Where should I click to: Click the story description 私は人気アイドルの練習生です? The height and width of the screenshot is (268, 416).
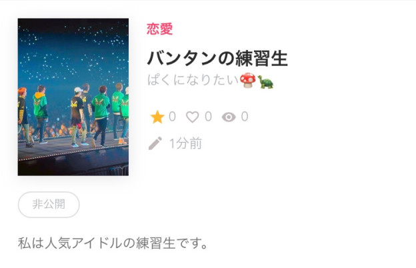coord(113,243)
